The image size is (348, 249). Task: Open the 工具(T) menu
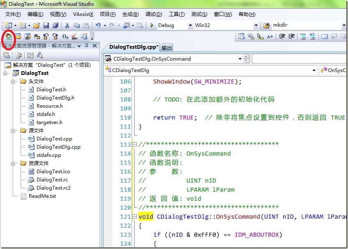pyautogui.click(x=177, y=14)
